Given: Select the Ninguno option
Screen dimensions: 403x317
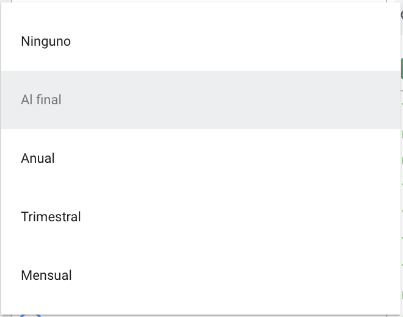Looking at the screenshot, I should click(46, 41).
